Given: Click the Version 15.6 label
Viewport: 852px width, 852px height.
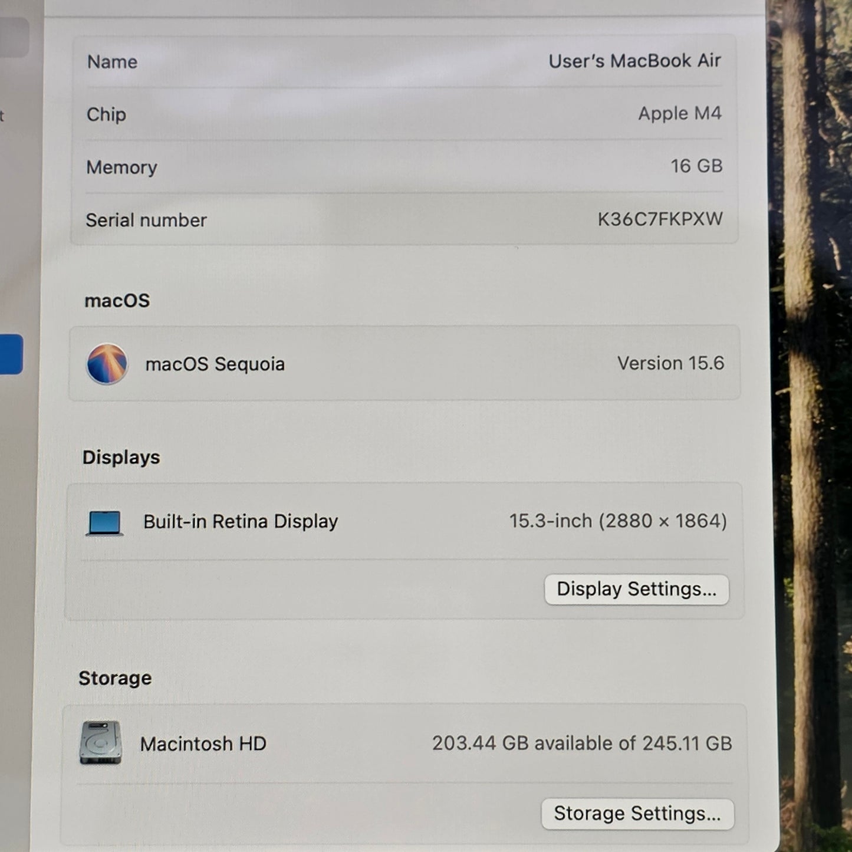Looking at the screenshot, I should pos(671,363).
